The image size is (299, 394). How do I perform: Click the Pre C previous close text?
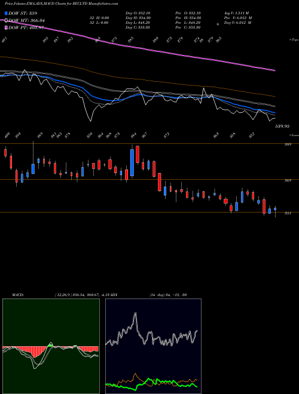tap(188, 27)
